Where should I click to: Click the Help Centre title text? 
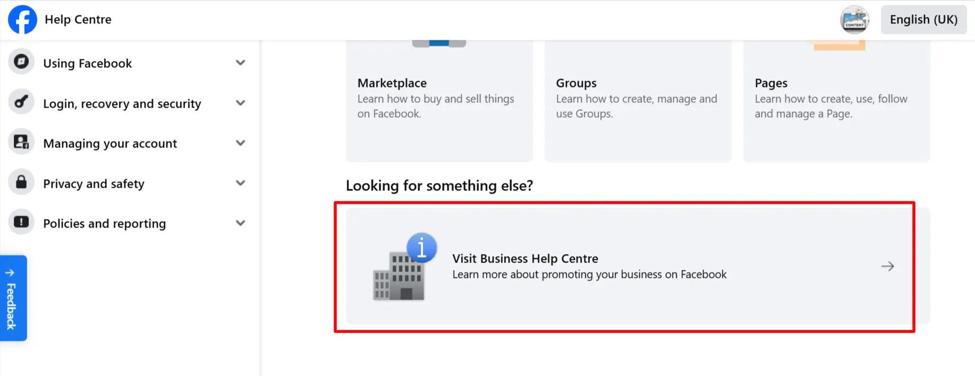[x=78, y=20]
